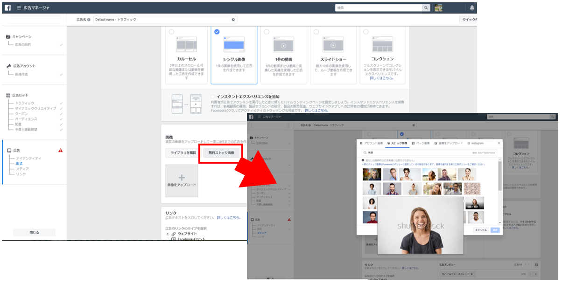The image size is (562, 283).
Task: Click the 広告アカウント megaphone icon
Action: tap(8, 66)
